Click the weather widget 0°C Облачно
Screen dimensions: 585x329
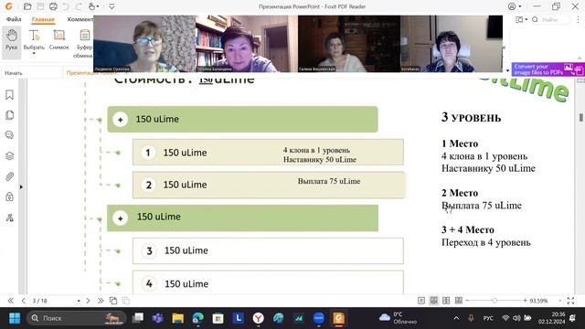[398, 318]
